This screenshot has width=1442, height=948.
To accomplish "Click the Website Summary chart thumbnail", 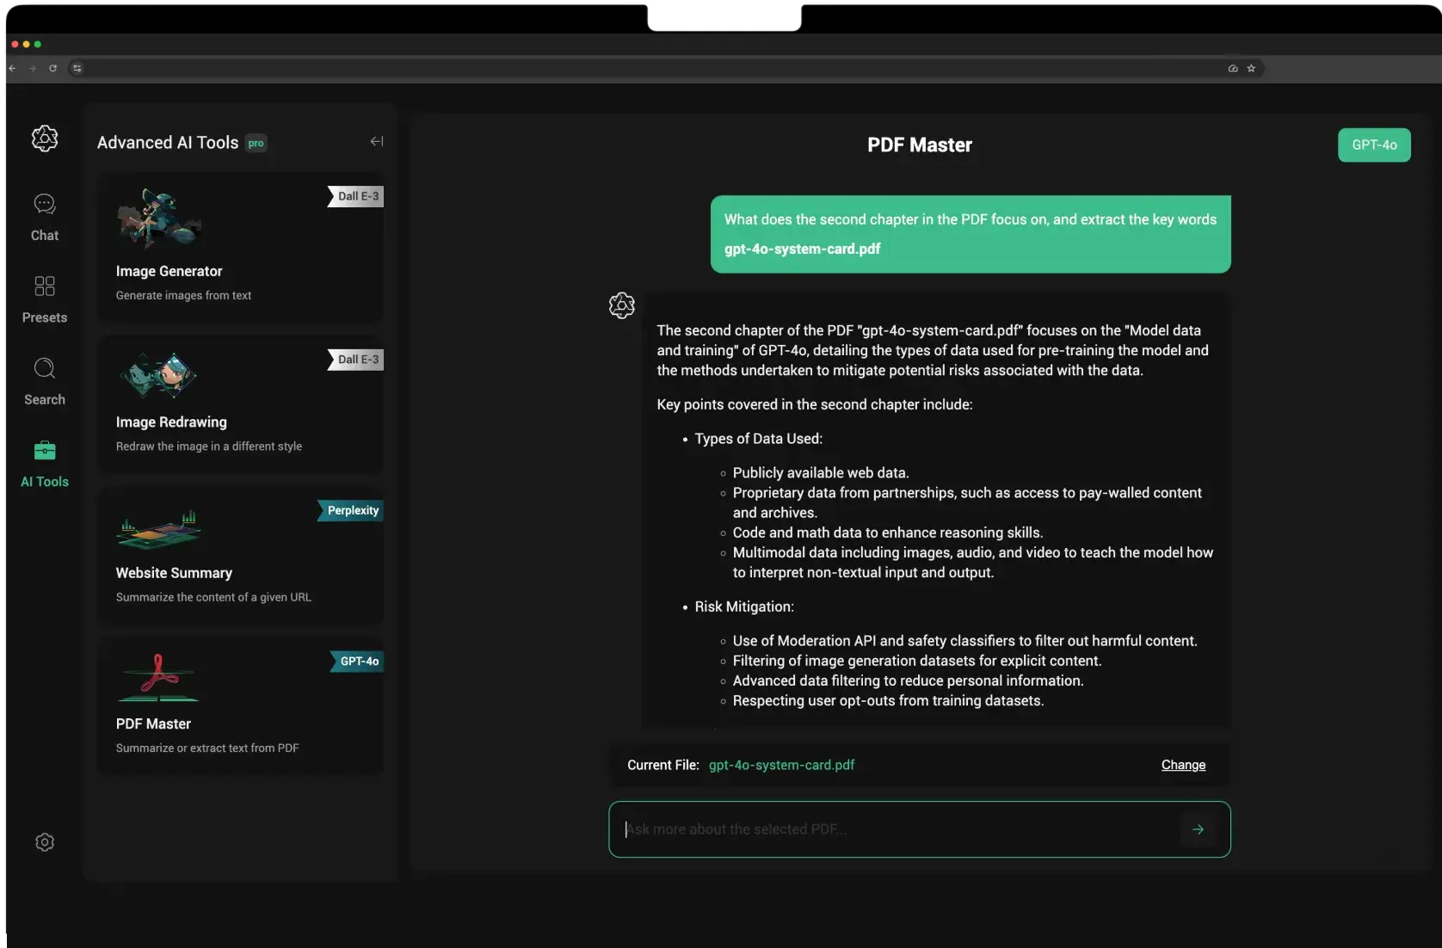I will click(158, 529).
